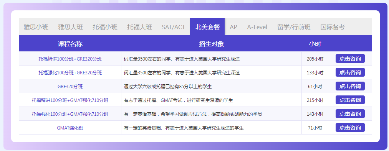The image size is (389, 151).
Task: Click the 招生对象 column header
Action: click(x=211, y=44)
